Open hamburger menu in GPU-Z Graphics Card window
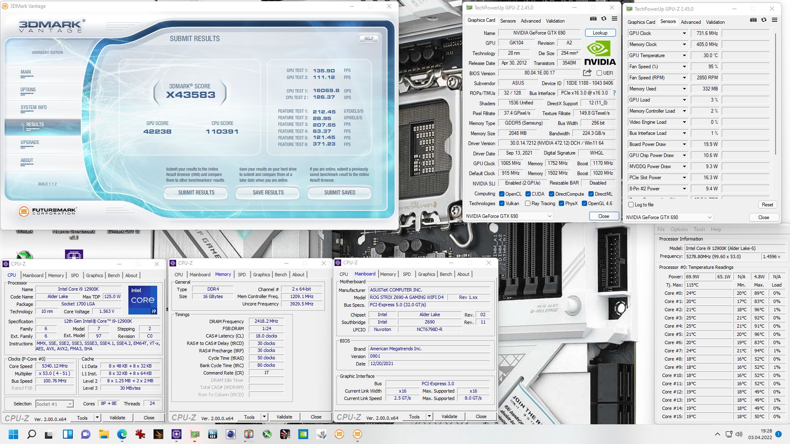The width and height of the screenshot is (790, 444). 614,19
